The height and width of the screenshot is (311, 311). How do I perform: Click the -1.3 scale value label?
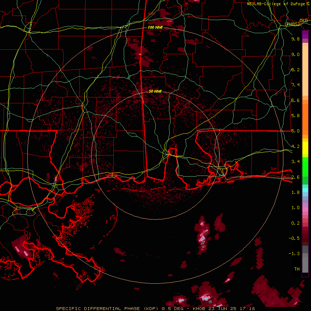pyautogui.click(x=294, y=254)
